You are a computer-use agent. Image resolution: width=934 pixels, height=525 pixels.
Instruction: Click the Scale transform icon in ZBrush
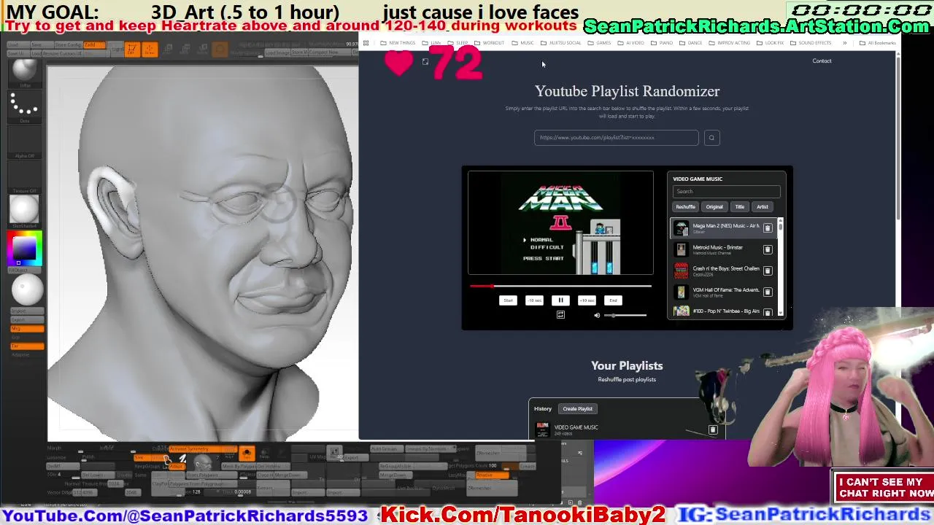click(x=185, y=50)
